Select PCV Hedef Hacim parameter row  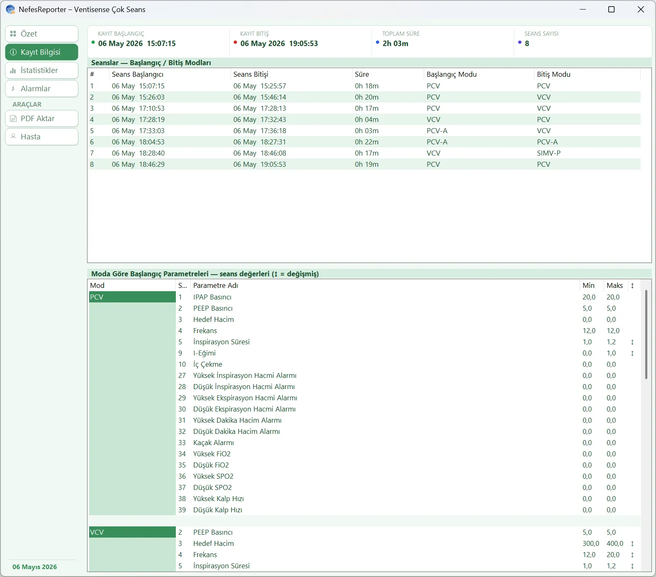408,319
